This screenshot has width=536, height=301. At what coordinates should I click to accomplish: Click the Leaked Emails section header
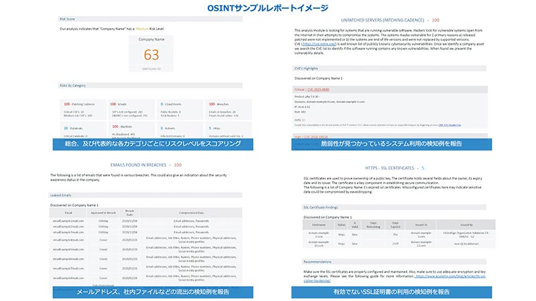coord(64,195)
